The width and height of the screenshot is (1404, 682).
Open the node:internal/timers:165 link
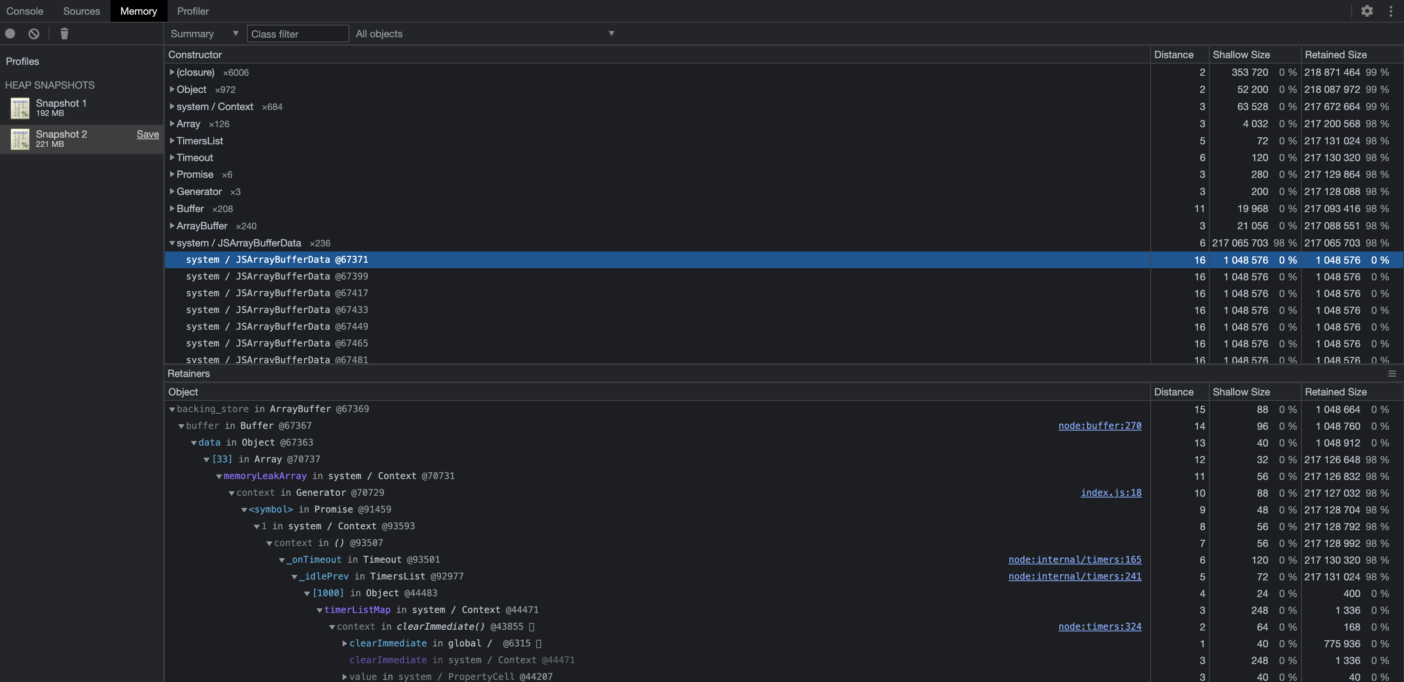tap(1075, 559)
